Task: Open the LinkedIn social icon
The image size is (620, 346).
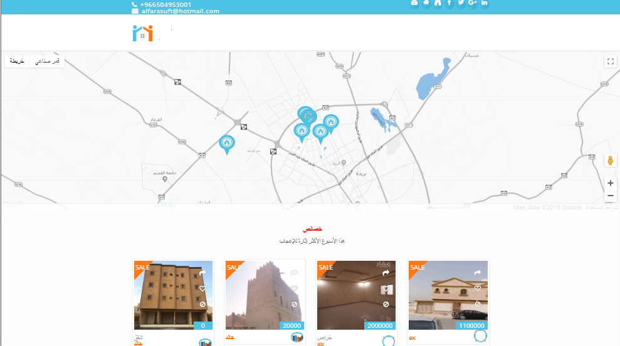Action: click(x=485, y=3)
